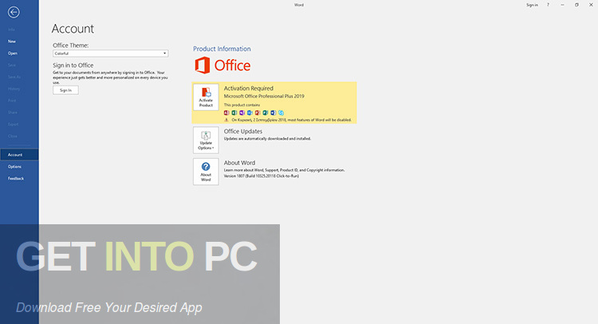Click the Office Theme label
This screenshot has width=598, height=324.
point(70,45)
